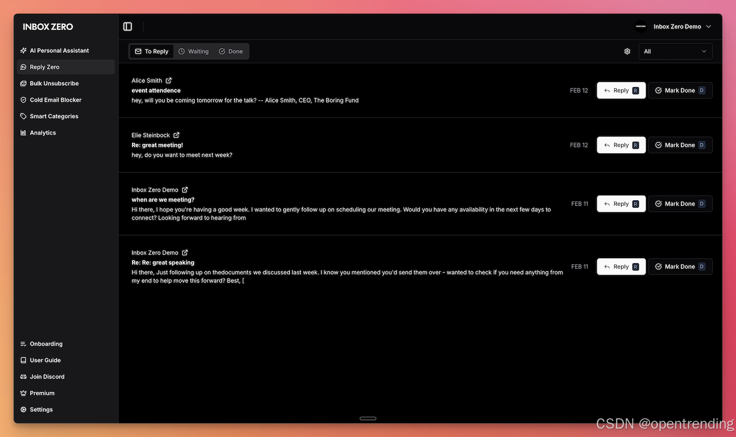The width and height of the screenshot is (736, 437).
Task: Click the 'when are we meeting?' subject
Action: point(163,200)
